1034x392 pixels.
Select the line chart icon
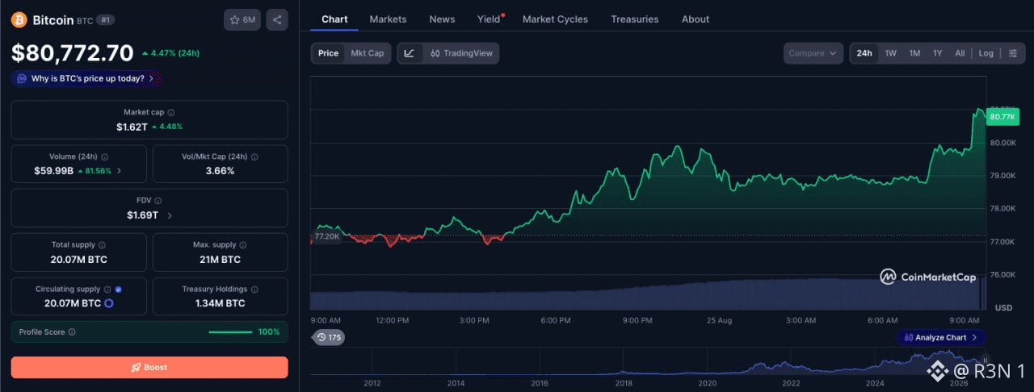click(x=410, y=53)
